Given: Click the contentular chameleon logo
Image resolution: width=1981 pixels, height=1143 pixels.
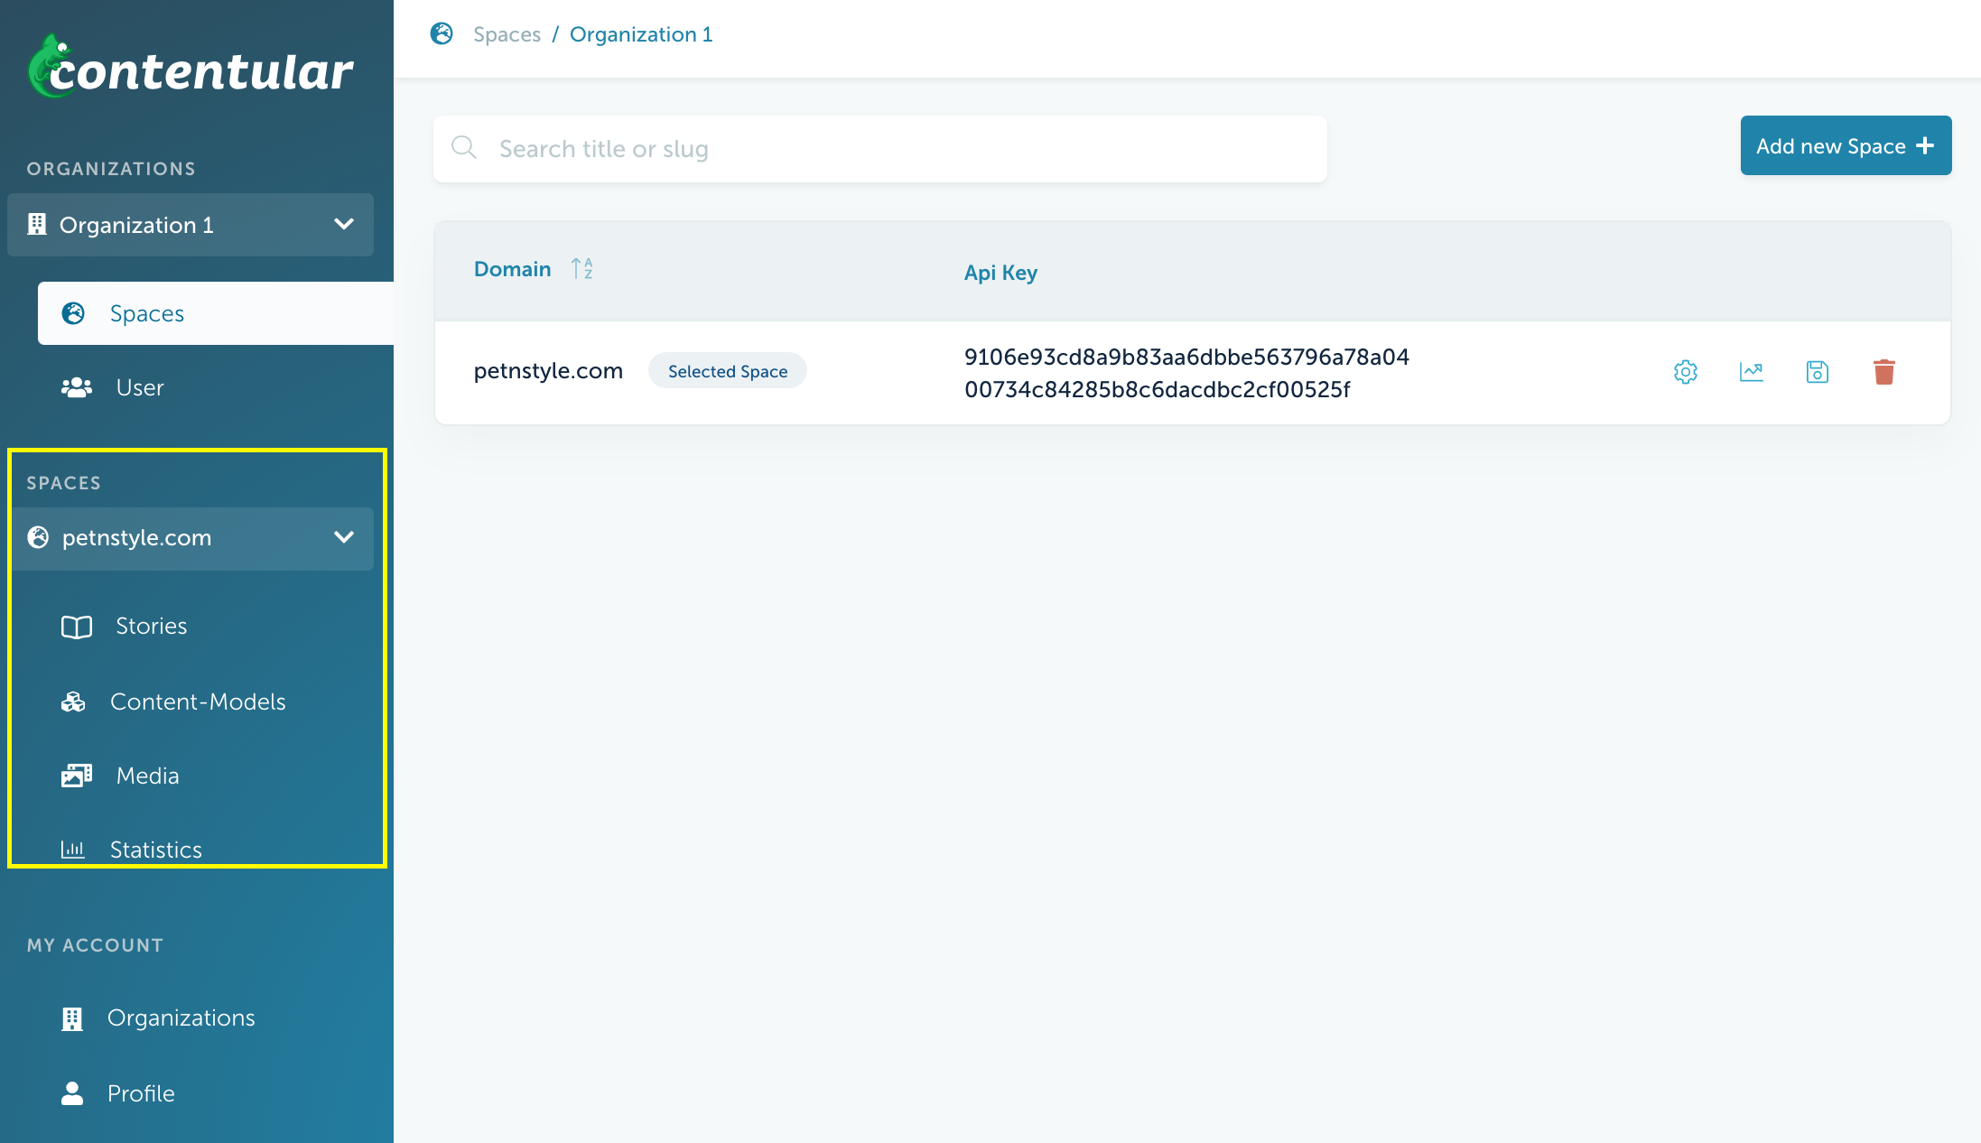Looking at the screenshot, I should click(x=191, y=69).
